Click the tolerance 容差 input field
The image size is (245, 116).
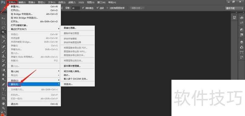point(76,8)
